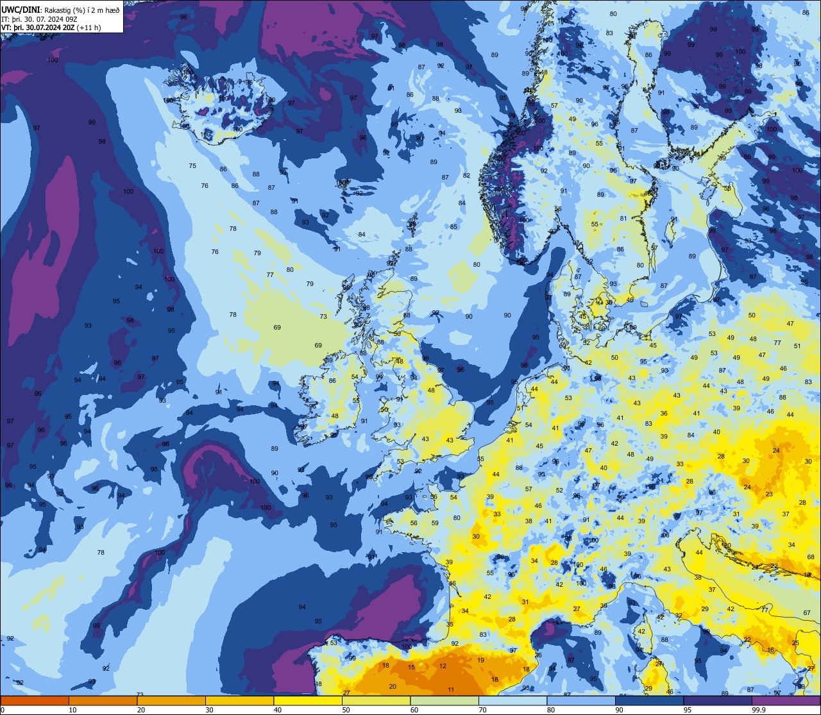
Task: Select the dark blue 90–95 legend swatch
Action: tap(649, 700)
